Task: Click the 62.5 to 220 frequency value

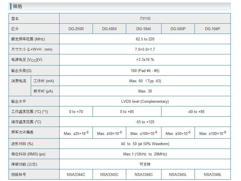Action: pos(145,39)
